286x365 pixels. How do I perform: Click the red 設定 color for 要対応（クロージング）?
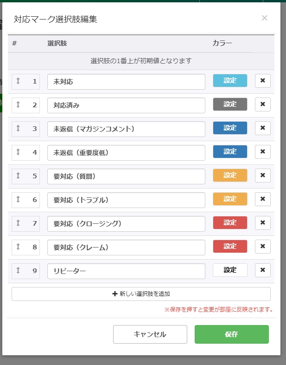point(230,223)
